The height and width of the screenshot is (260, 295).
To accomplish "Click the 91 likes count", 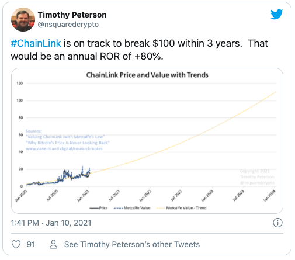I will coord(31,244).
